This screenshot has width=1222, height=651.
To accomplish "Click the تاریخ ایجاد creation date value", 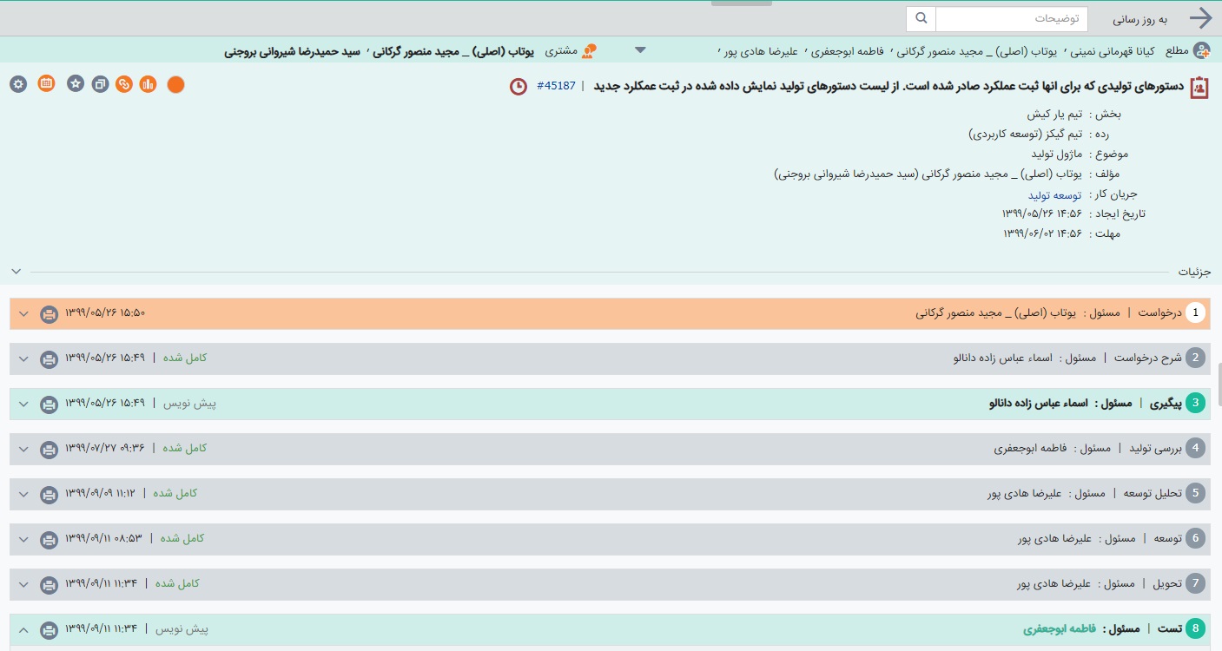I will [1042, 214].
